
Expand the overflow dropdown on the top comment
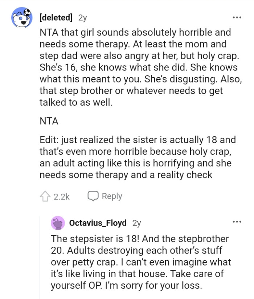click(238, 17)
